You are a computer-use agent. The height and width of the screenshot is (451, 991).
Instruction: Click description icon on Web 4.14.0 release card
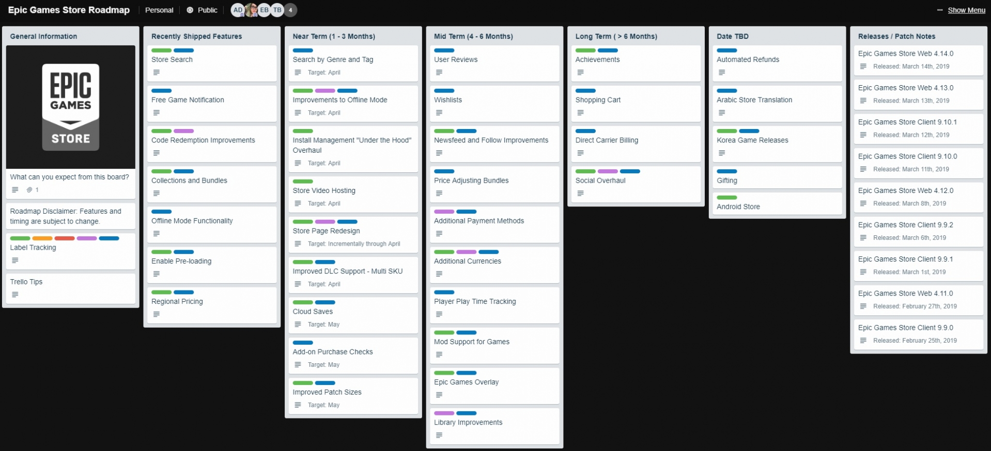(x=863, y=66)
